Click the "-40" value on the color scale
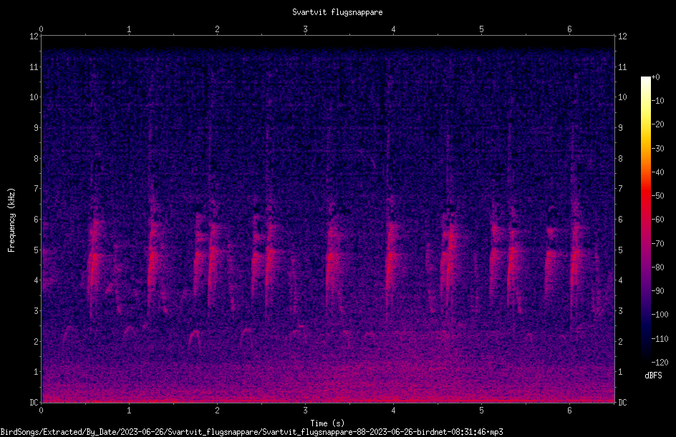 (x=657, y=172)
